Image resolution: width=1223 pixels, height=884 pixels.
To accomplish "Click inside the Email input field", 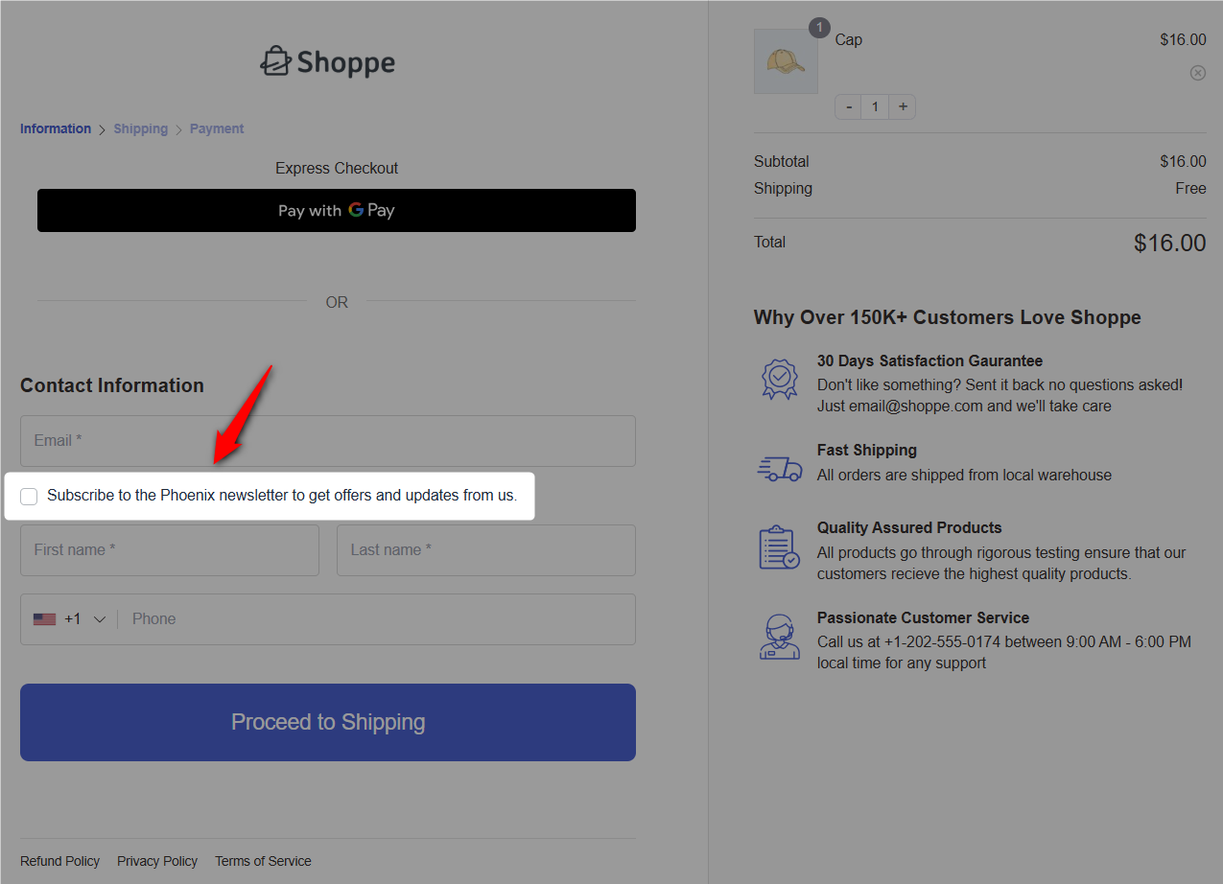I will coord(327,441).
